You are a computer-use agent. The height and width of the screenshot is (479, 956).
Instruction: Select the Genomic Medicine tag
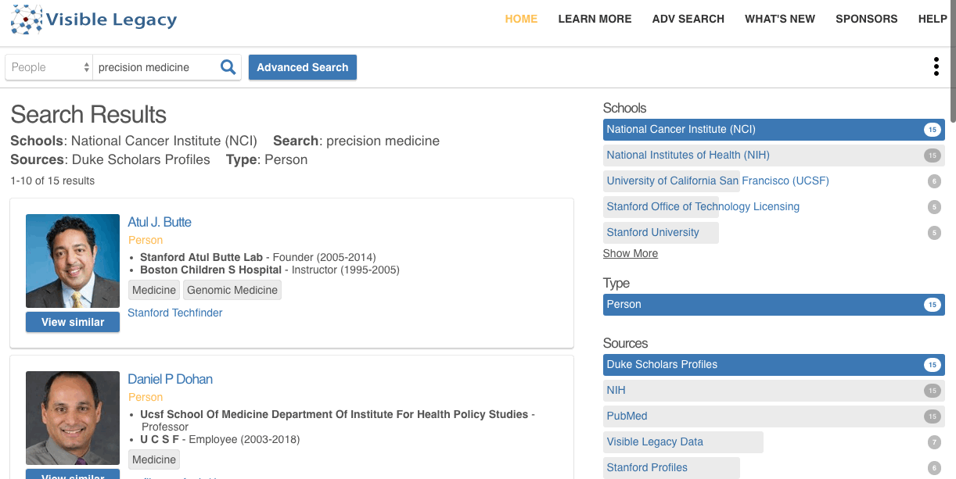pyautogui.click(x=232, y=290)
